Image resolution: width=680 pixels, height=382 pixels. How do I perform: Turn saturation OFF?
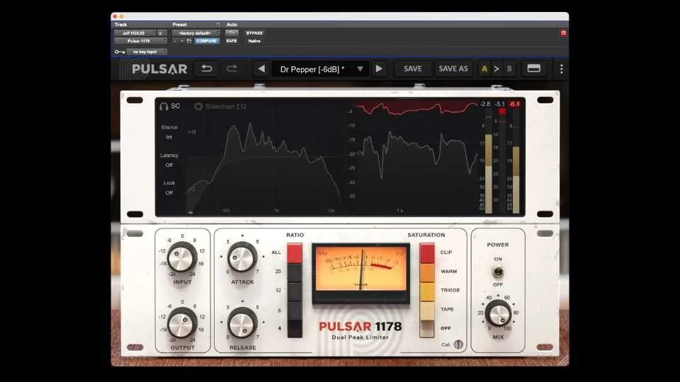point(426,329)
